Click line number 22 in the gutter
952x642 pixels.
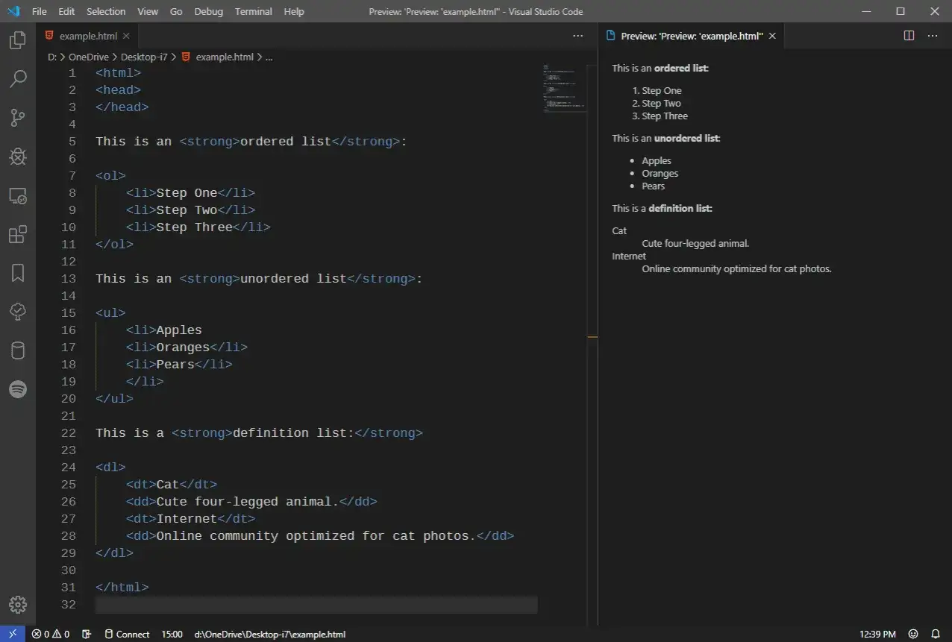68,433
